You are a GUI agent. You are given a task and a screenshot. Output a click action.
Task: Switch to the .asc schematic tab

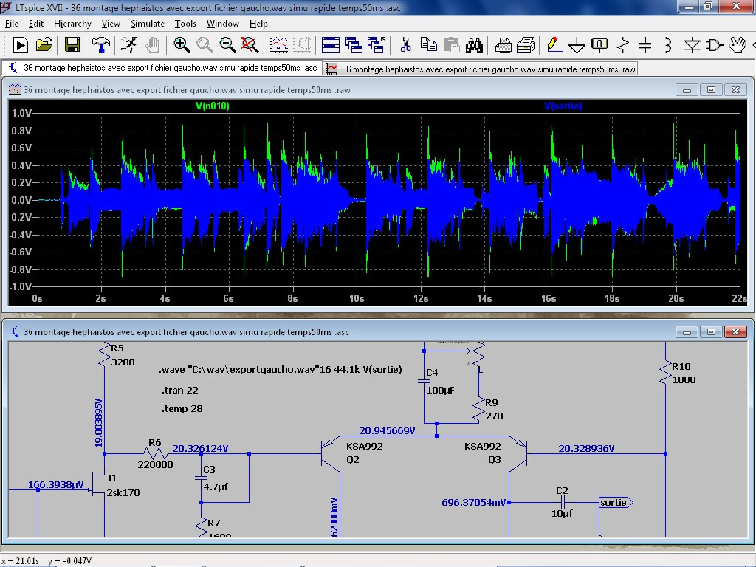coord(162,68)
